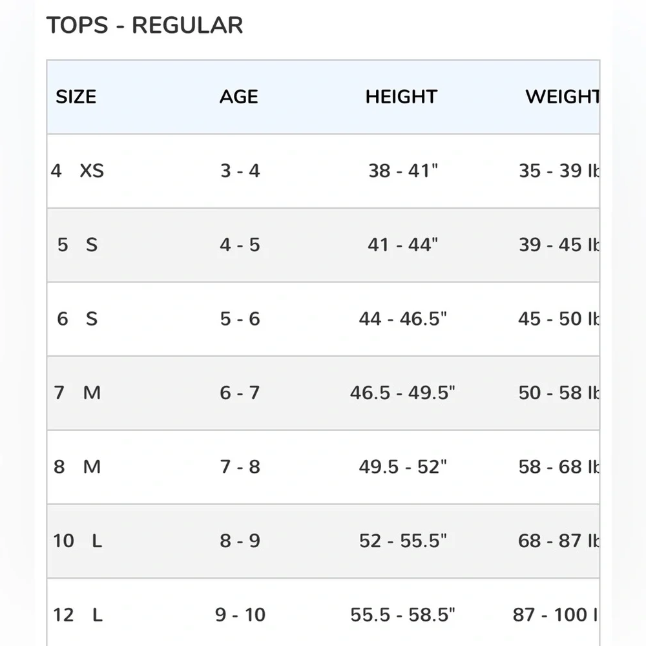
Task: Click the HEIGHT column header
Action: pyautogui.click(x=401, y=97)
